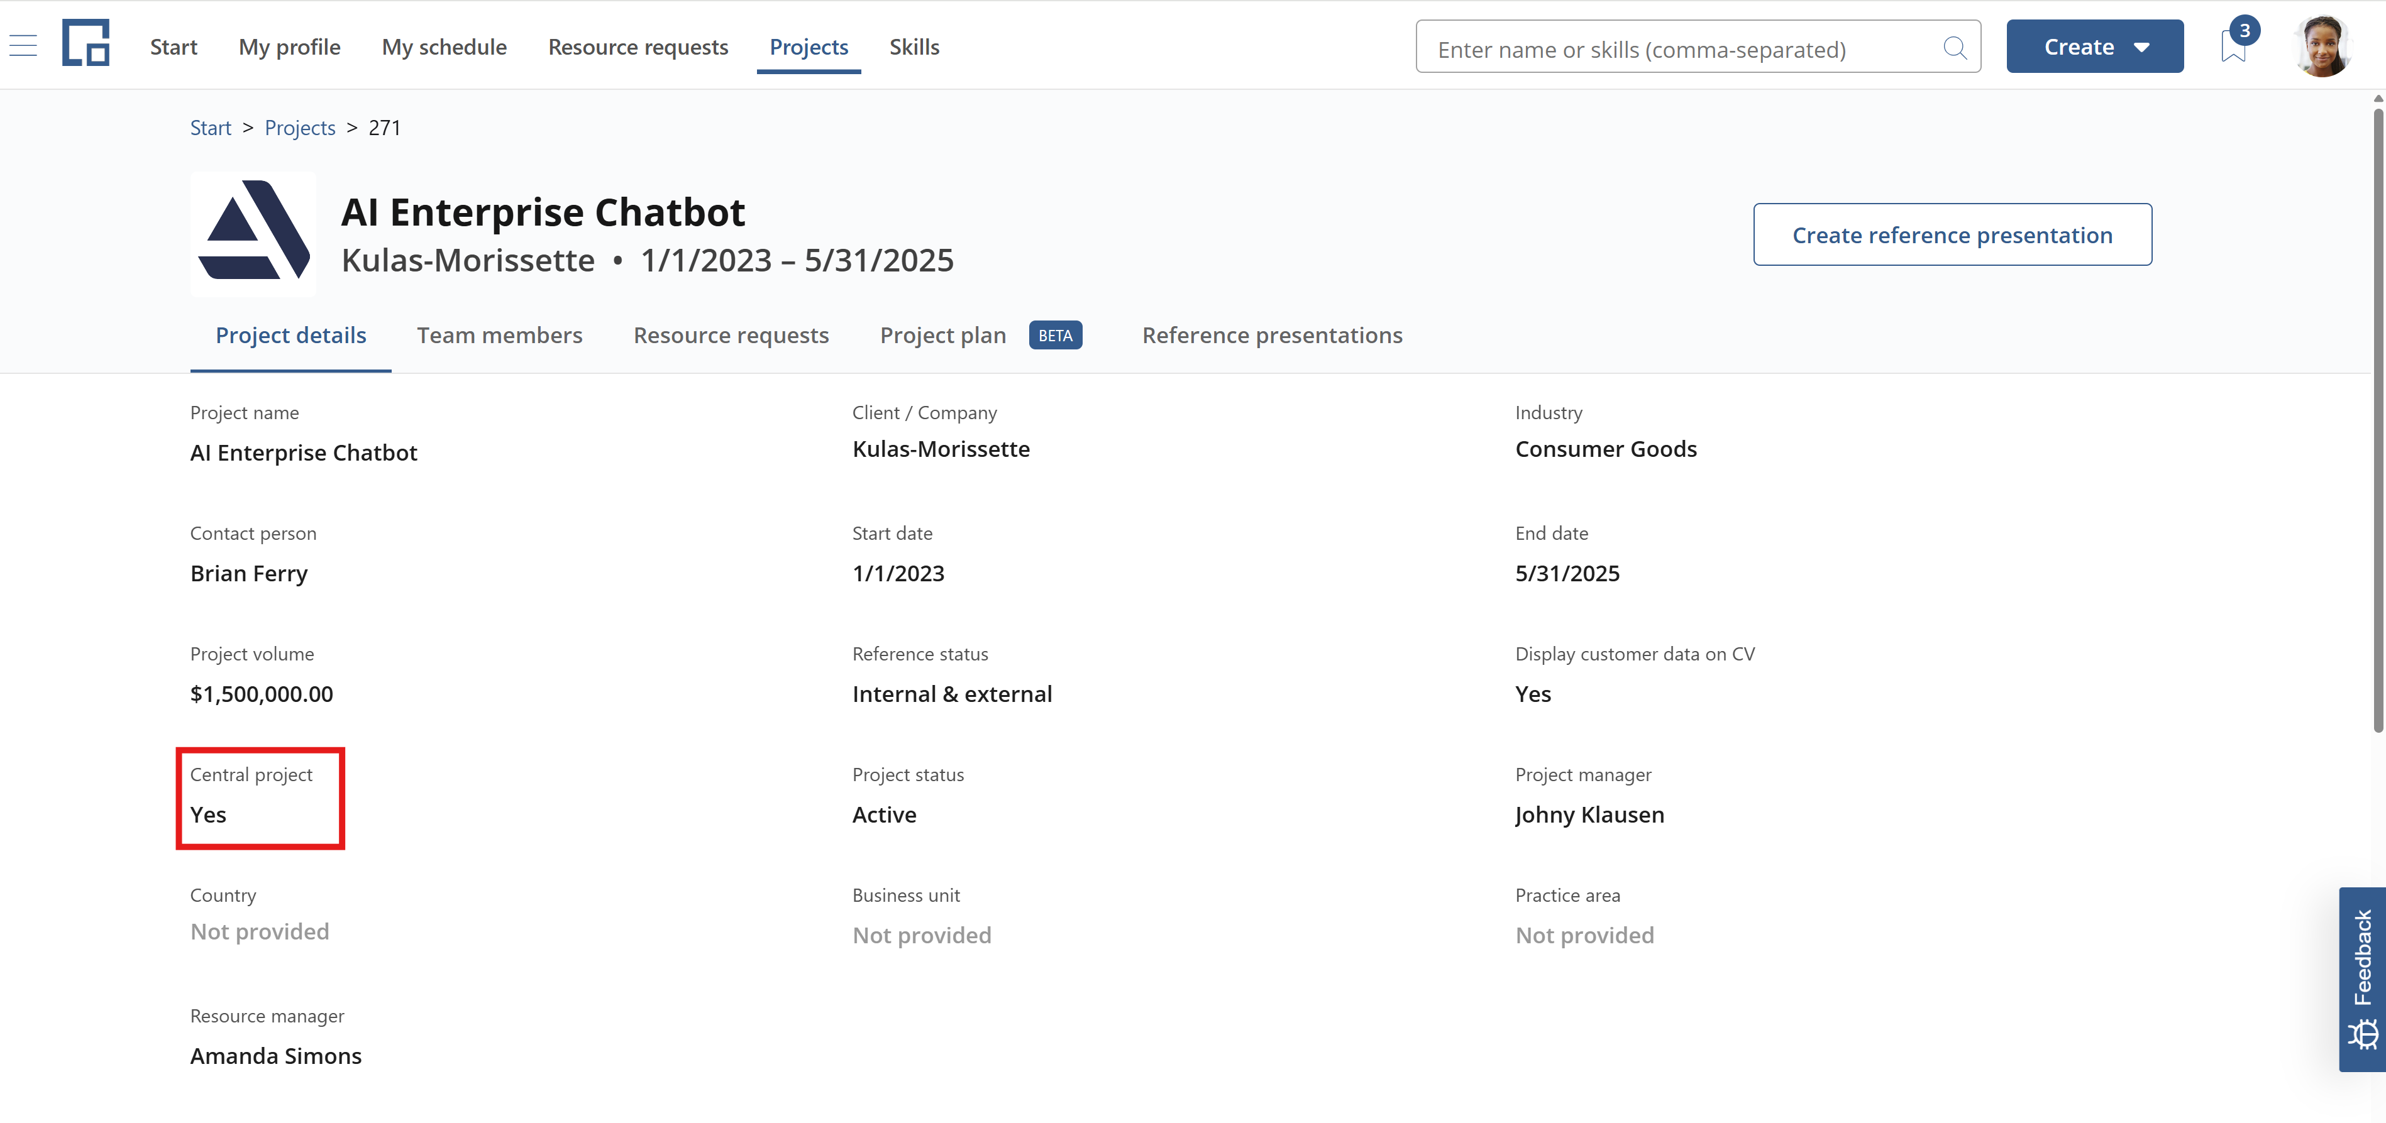Go to the Start menu item
The image size is (2386, 1123).
173,47
